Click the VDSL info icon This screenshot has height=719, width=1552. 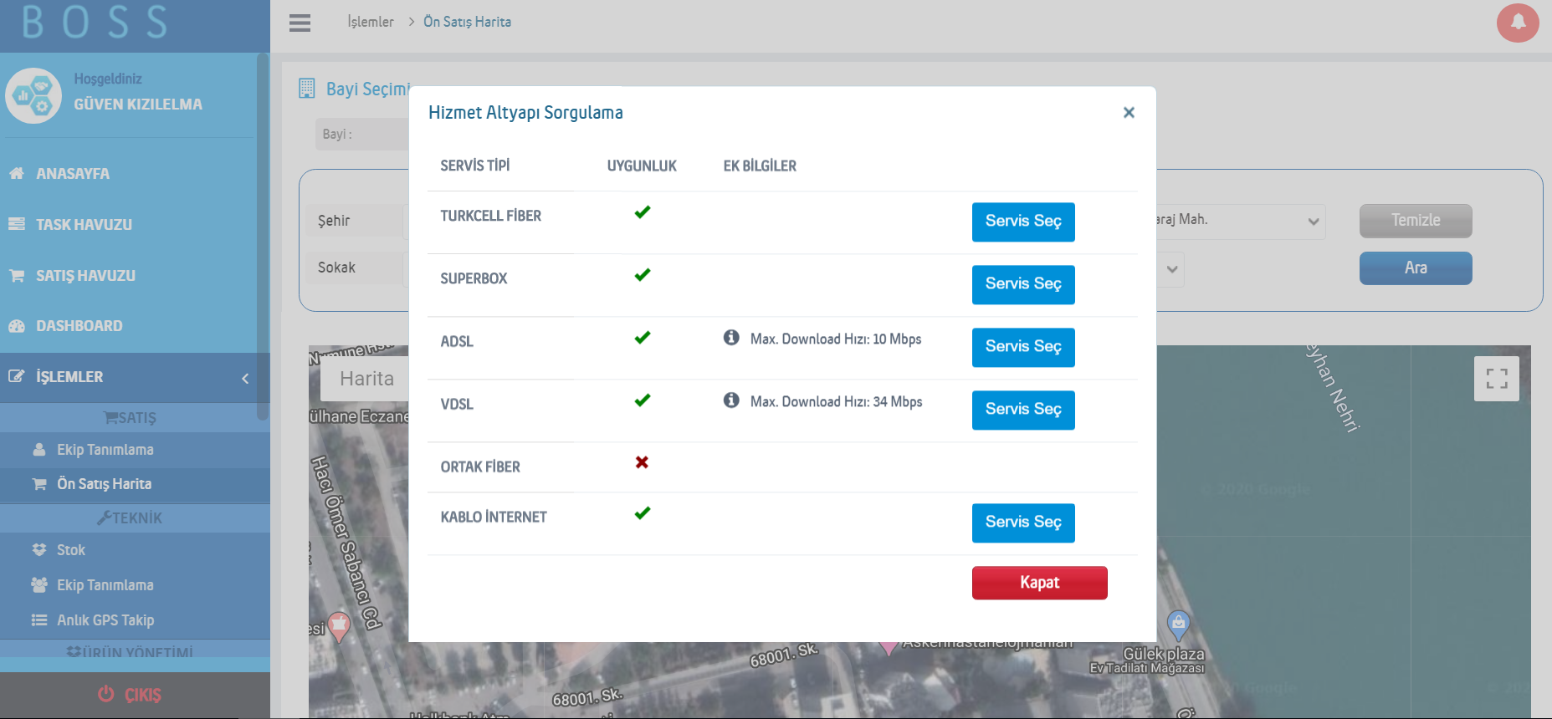731,400
